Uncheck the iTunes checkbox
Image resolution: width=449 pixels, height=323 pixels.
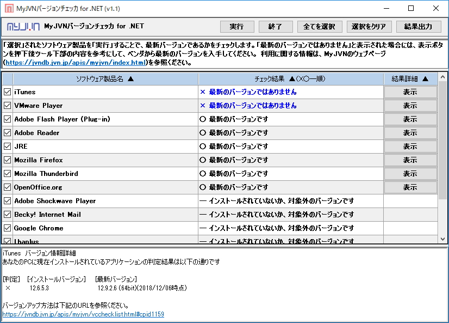[7, 92]
